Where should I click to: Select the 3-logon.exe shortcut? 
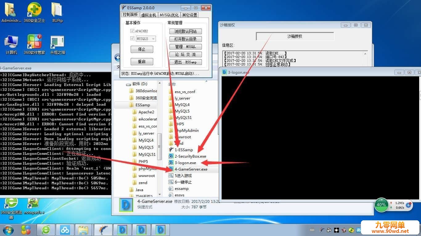click(x=182, y=163)
